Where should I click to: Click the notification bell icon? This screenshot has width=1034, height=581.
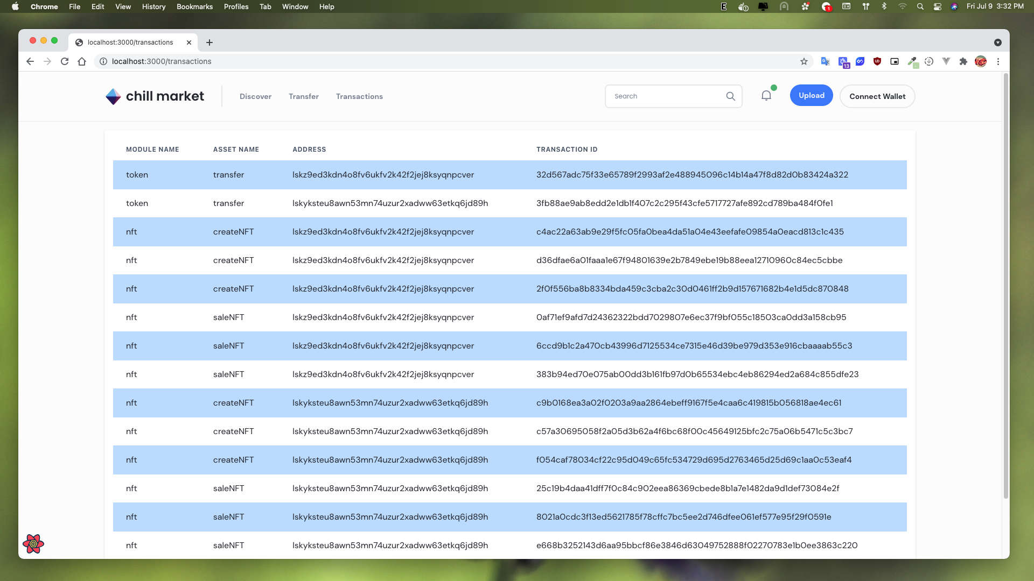click(x=766, y=96)
